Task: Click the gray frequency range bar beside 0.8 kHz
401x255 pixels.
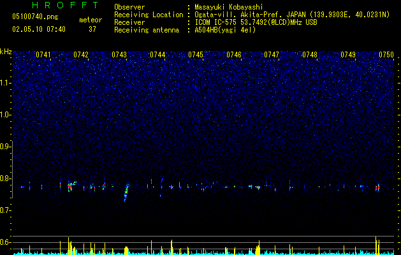Action: pos(12,169)
